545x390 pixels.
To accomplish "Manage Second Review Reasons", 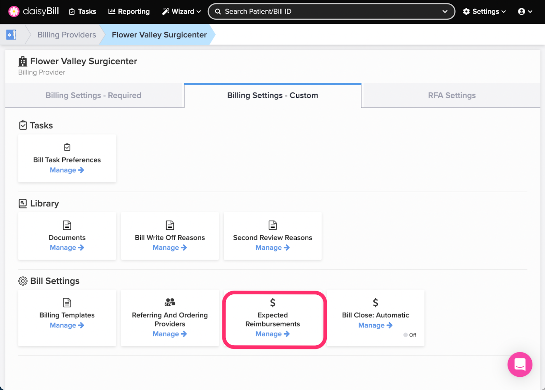I will pos(273,248).
